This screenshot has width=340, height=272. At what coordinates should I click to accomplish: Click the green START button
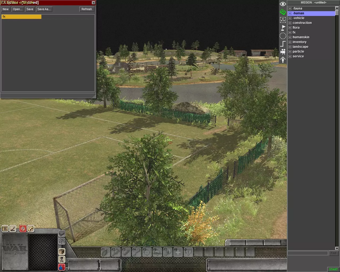click(333, 269)
